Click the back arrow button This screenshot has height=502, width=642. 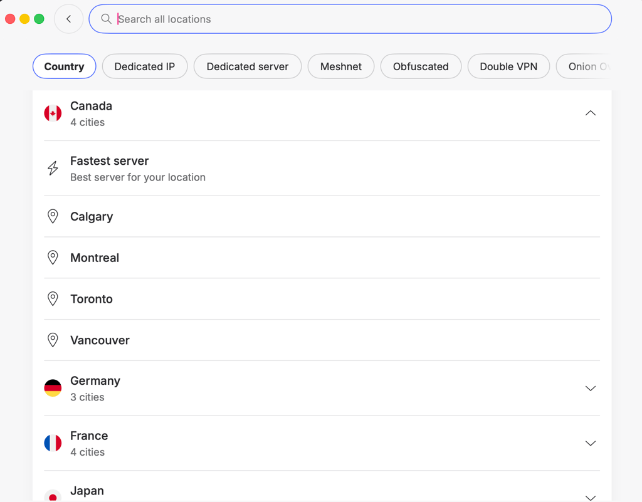coord(69,19)
